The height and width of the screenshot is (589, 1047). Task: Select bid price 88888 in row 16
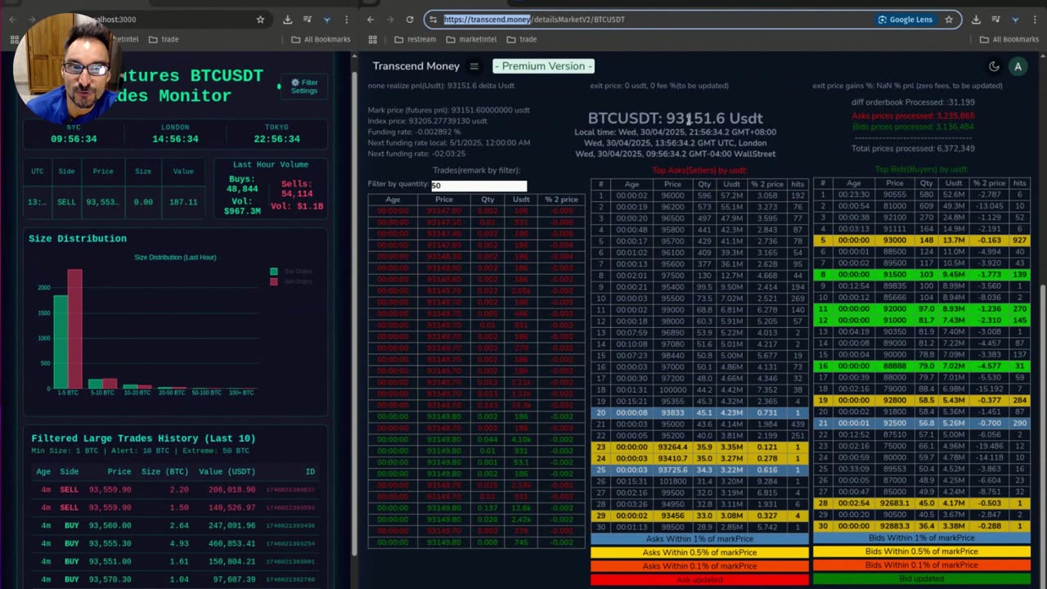pos(895,367)
